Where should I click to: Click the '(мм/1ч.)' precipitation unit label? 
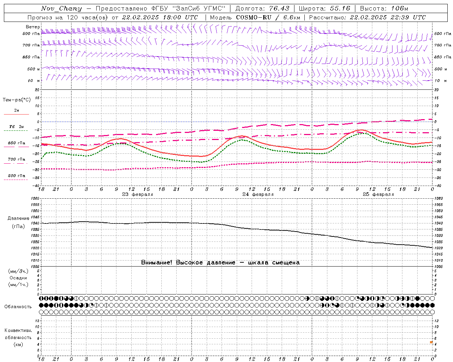coord(18,285)
